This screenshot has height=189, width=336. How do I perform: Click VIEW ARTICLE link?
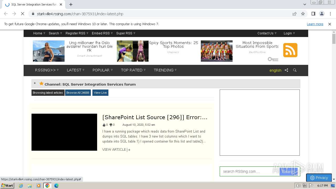tap(116, 150)
